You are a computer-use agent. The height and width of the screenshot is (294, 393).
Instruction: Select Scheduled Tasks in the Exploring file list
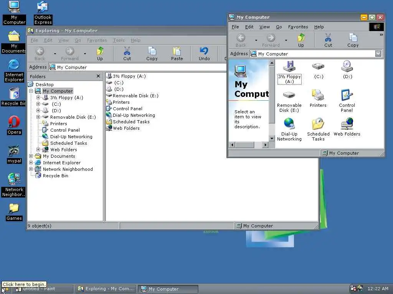coord(128,121)
